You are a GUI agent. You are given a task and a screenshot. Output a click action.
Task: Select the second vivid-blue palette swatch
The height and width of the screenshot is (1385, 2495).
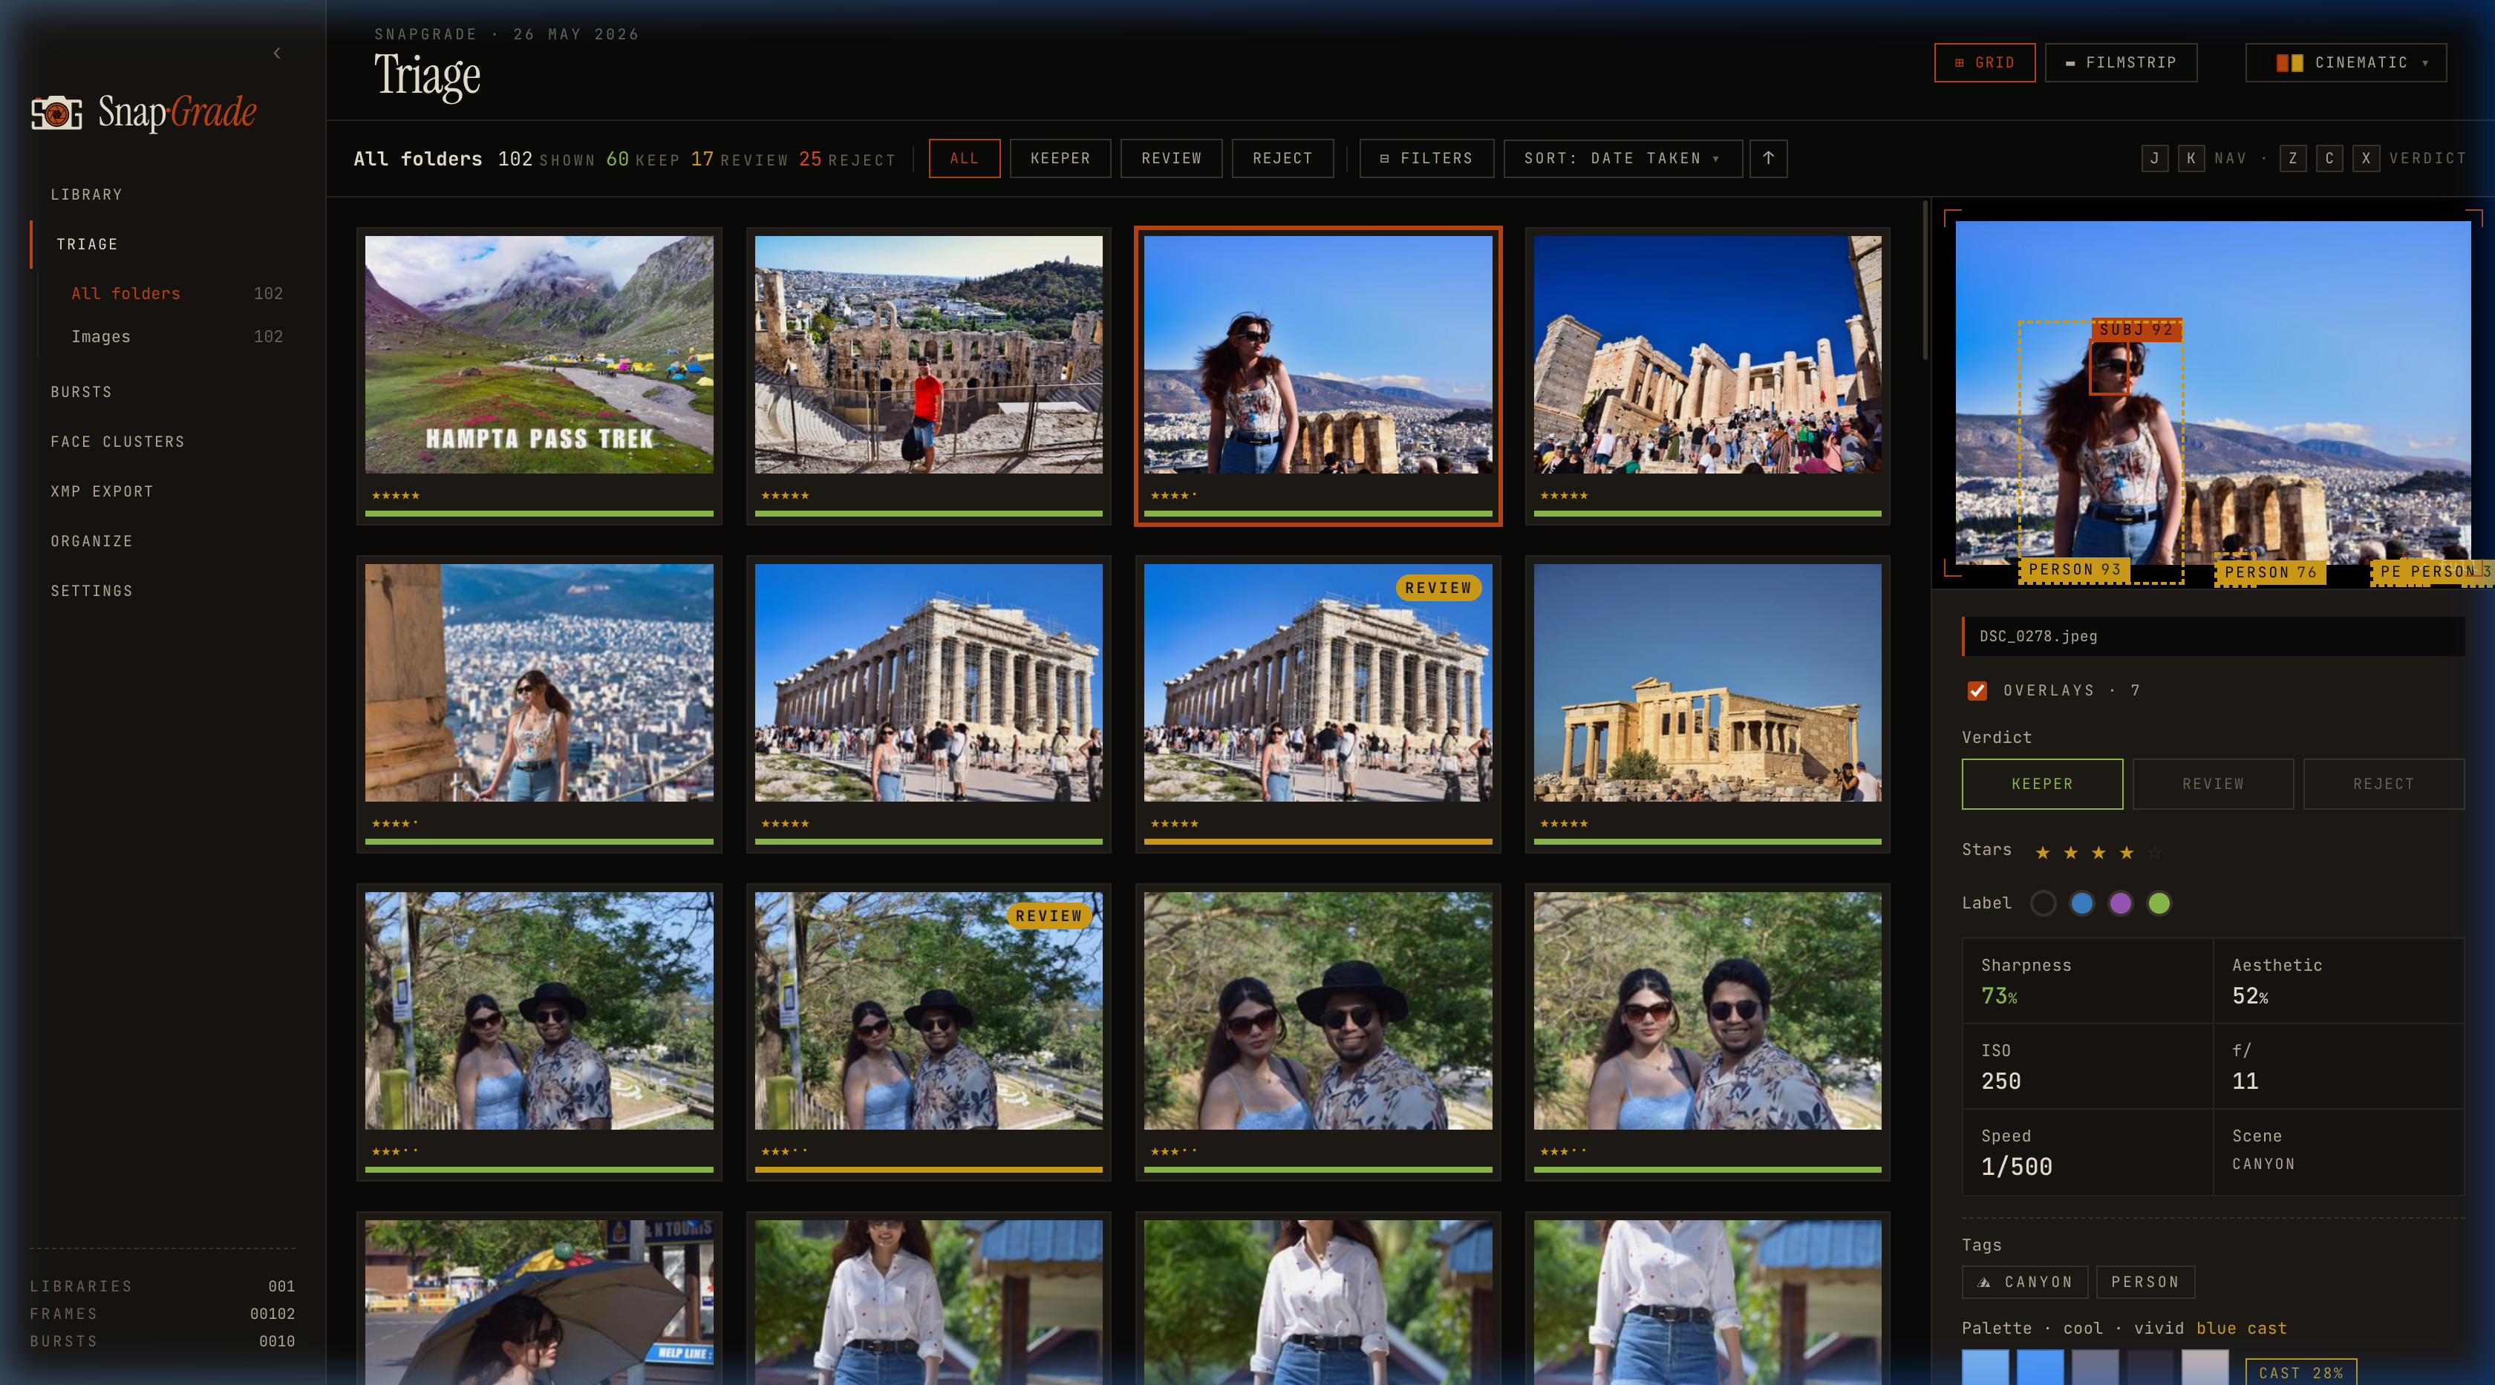point(2040,1368)
